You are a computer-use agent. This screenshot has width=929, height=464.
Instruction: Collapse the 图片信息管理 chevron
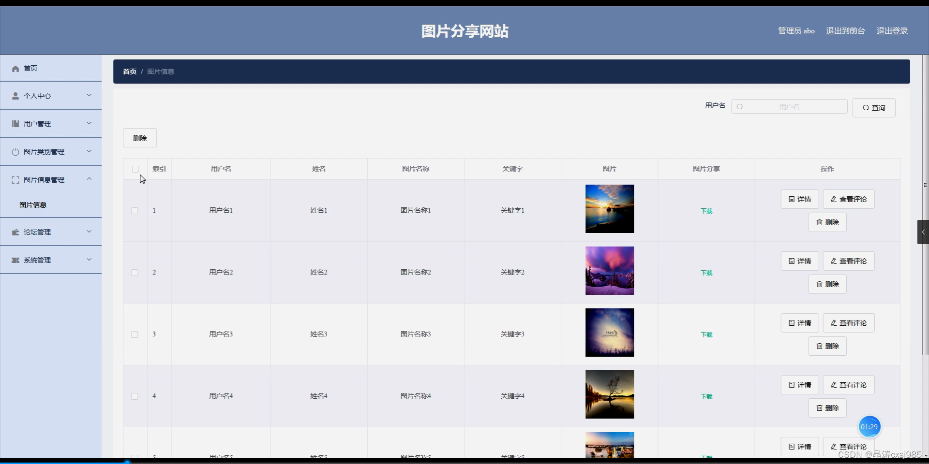pyautogui.click(x=89, y=179)
